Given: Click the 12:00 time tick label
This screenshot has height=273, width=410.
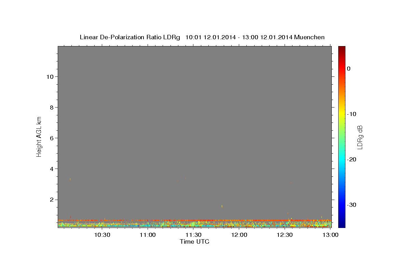Looking at the screenshot, I should [239, 235].
